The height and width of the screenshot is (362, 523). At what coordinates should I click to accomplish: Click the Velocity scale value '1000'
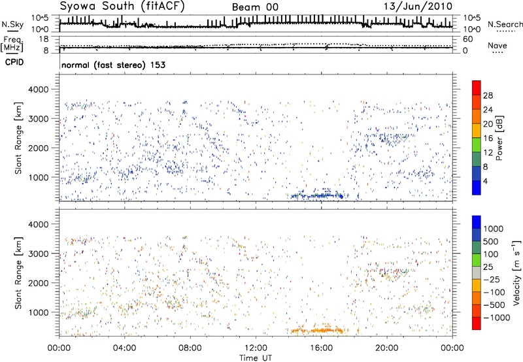tap(493, 229)
